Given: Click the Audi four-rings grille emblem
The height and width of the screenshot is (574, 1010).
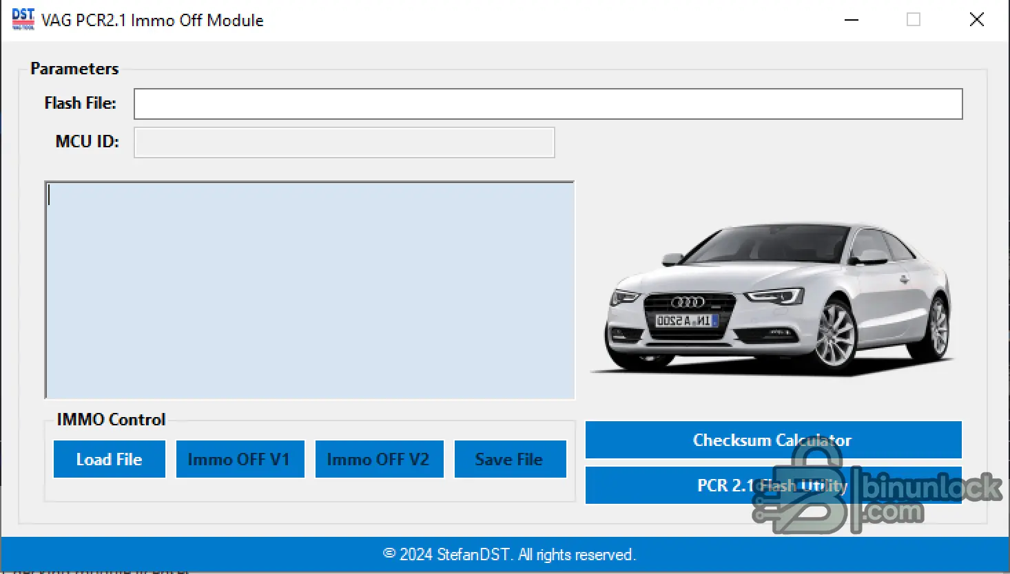Looking at the screenshot, I should (688, 302).
